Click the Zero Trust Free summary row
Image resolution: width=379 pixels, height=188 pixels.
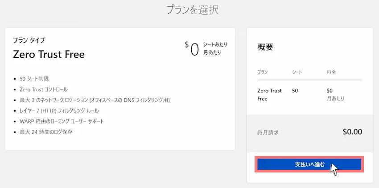pos(309,95)
